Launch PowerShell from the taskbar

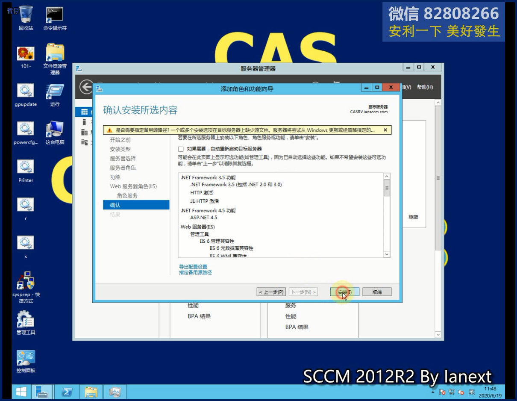point(67,392)
